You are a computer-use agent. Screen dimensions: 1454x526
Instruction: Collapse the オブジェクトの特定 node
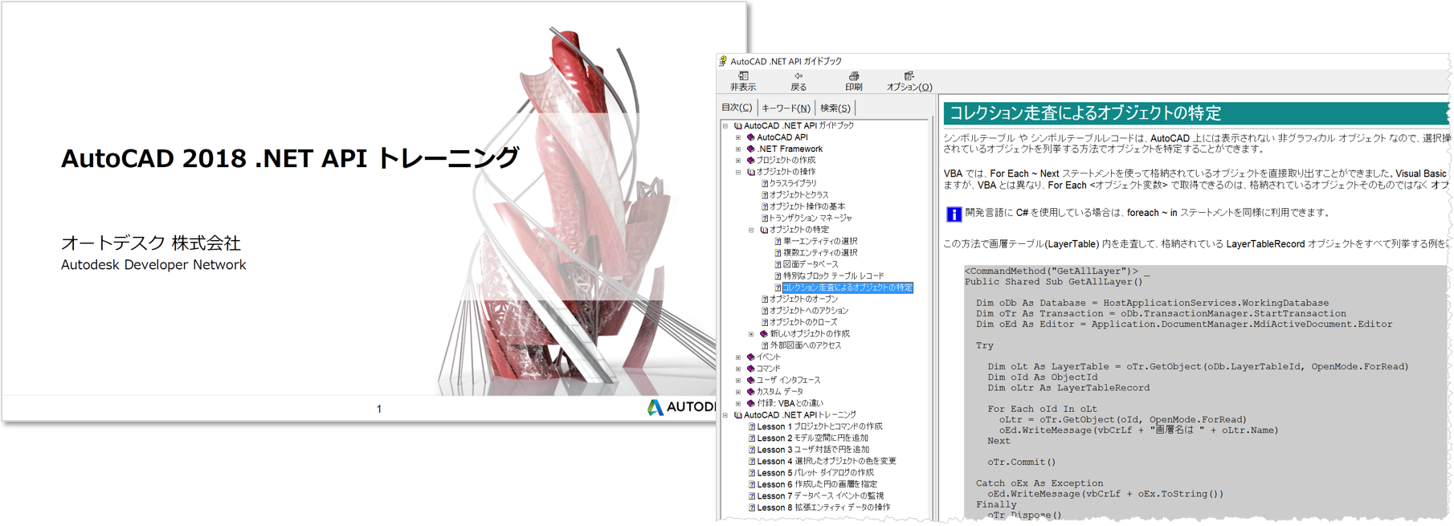751,230
